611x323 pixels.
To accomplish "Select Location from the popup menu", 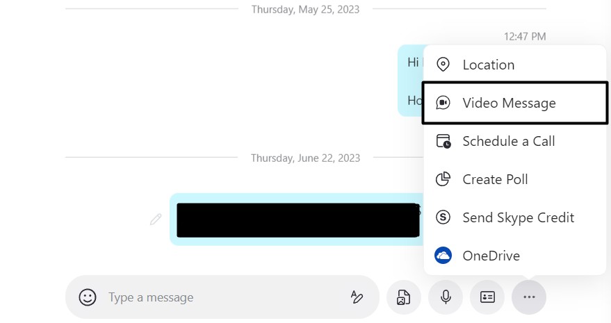I will click(x=488, y=65).
